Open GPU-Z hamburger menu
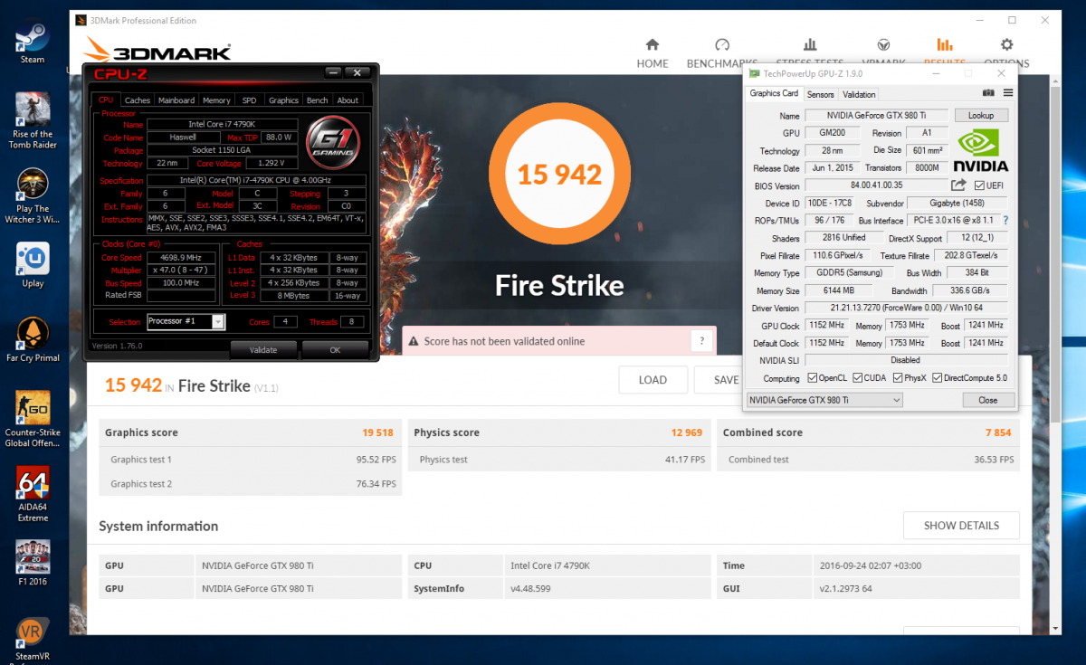Screen dimensions: 1086x665 tap(1007, 93)
